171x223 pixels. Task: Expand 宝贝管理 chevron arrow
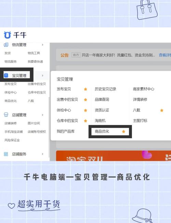42,75
